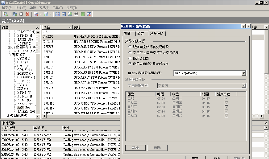Toggle 結束時段 checkbox for 星期二 row

(226, 103)
